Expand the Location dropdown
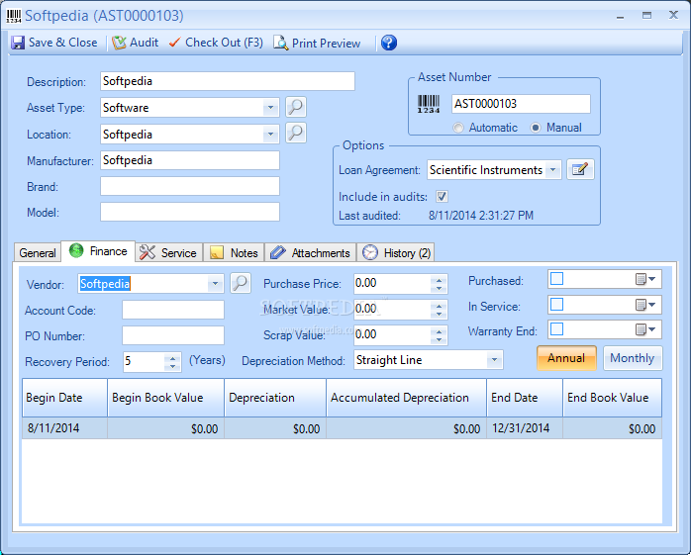The height and width of the screenshot is (555, 691). click(x=270, y=134)
